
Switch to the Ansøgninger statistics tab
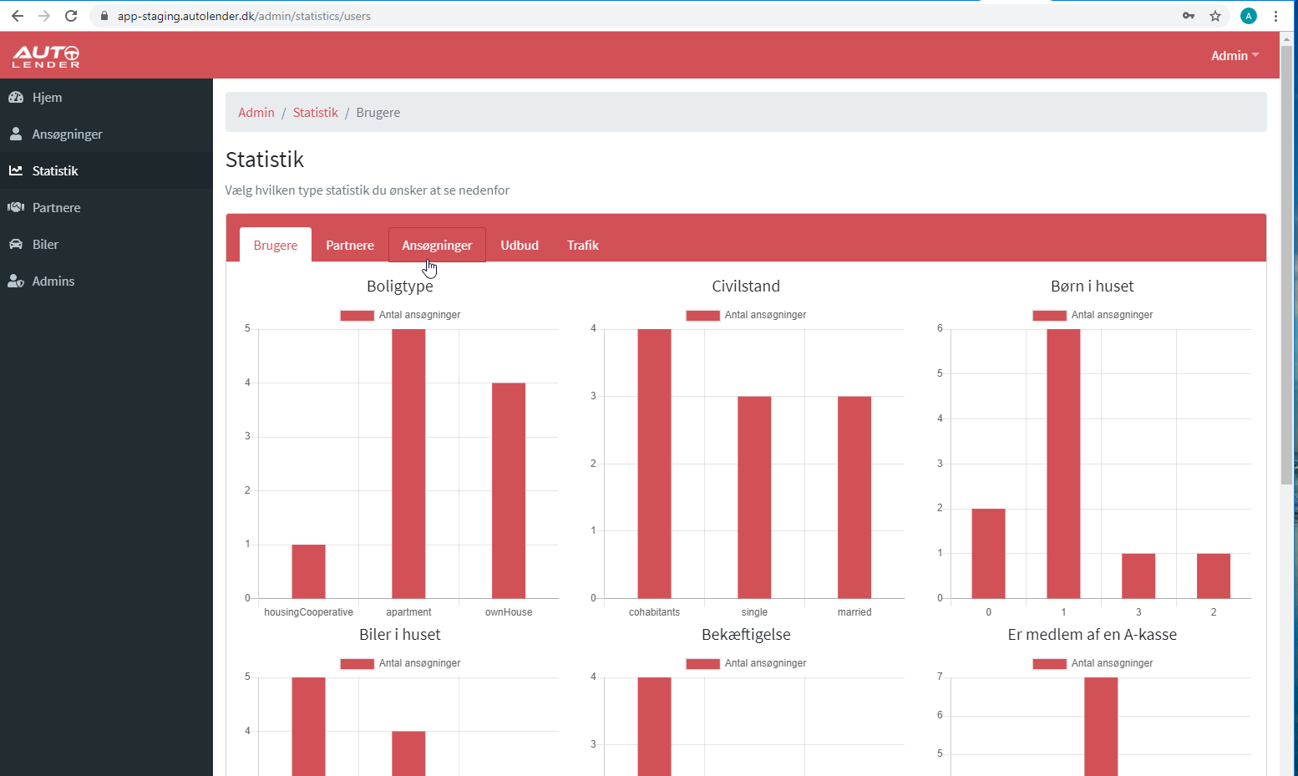pyautogui.click(x=437, y=245)
